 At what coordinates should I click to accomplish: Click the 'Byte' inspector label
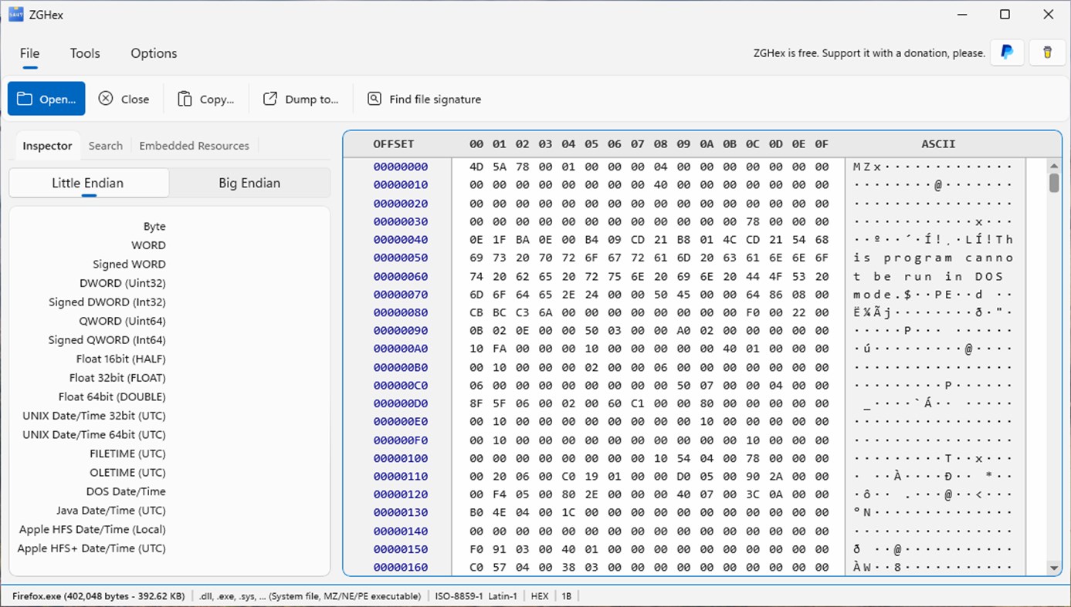(154, 226)
